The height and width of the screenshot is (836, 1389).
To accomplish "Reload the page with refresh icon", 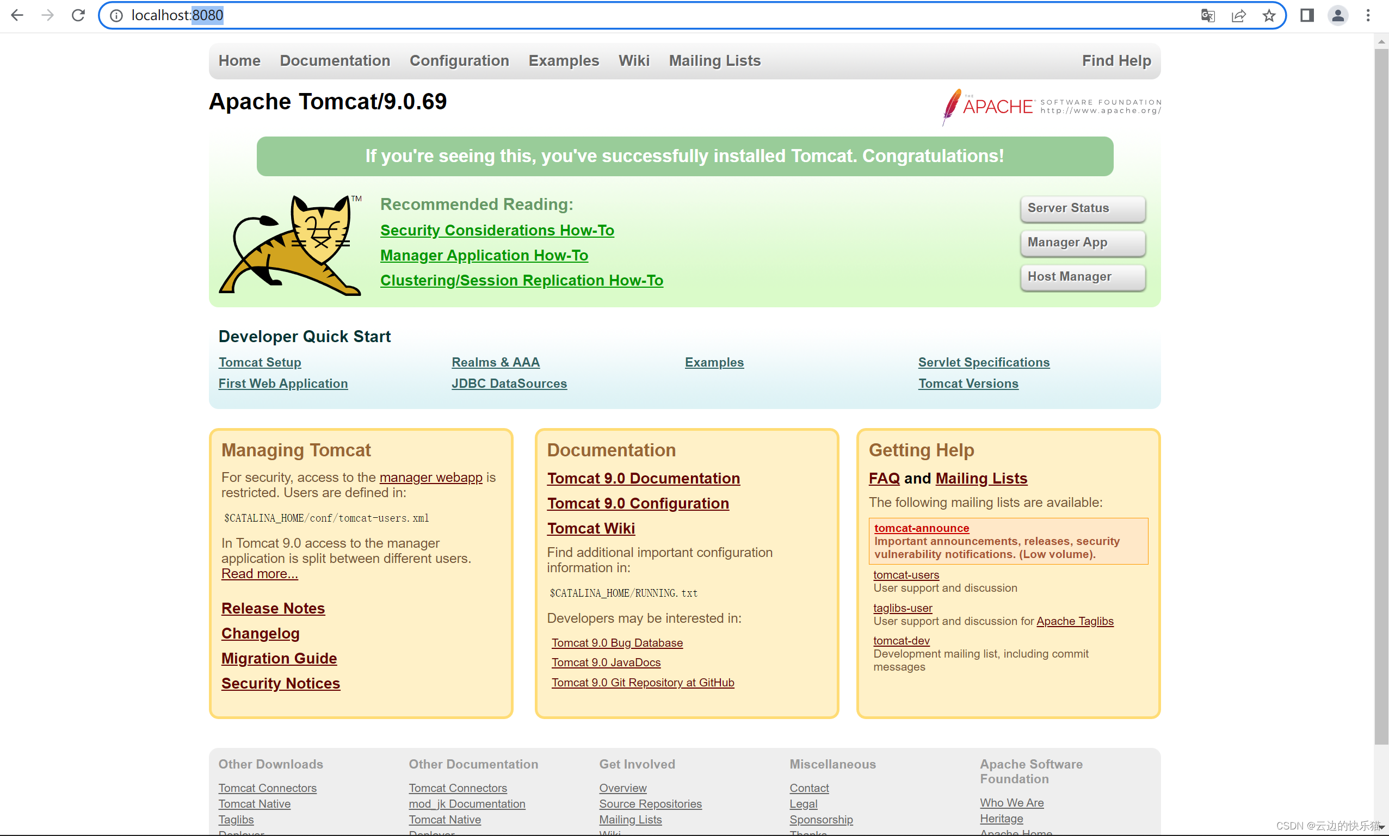I will click(78, 15).
